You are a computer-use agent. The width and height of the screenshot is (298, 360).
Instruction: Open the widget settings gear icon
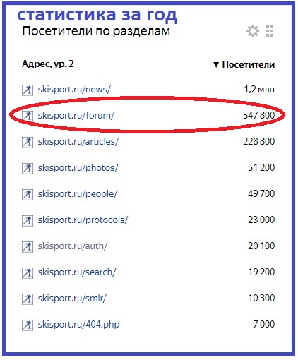(x=253, y=31)
